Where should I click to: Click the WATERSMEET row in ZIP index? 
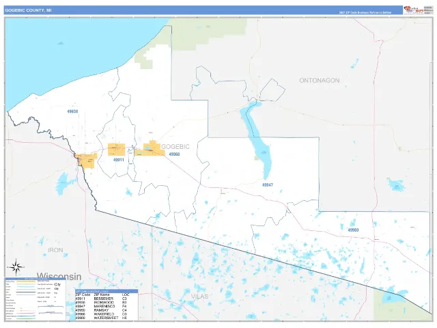point(107,318)
